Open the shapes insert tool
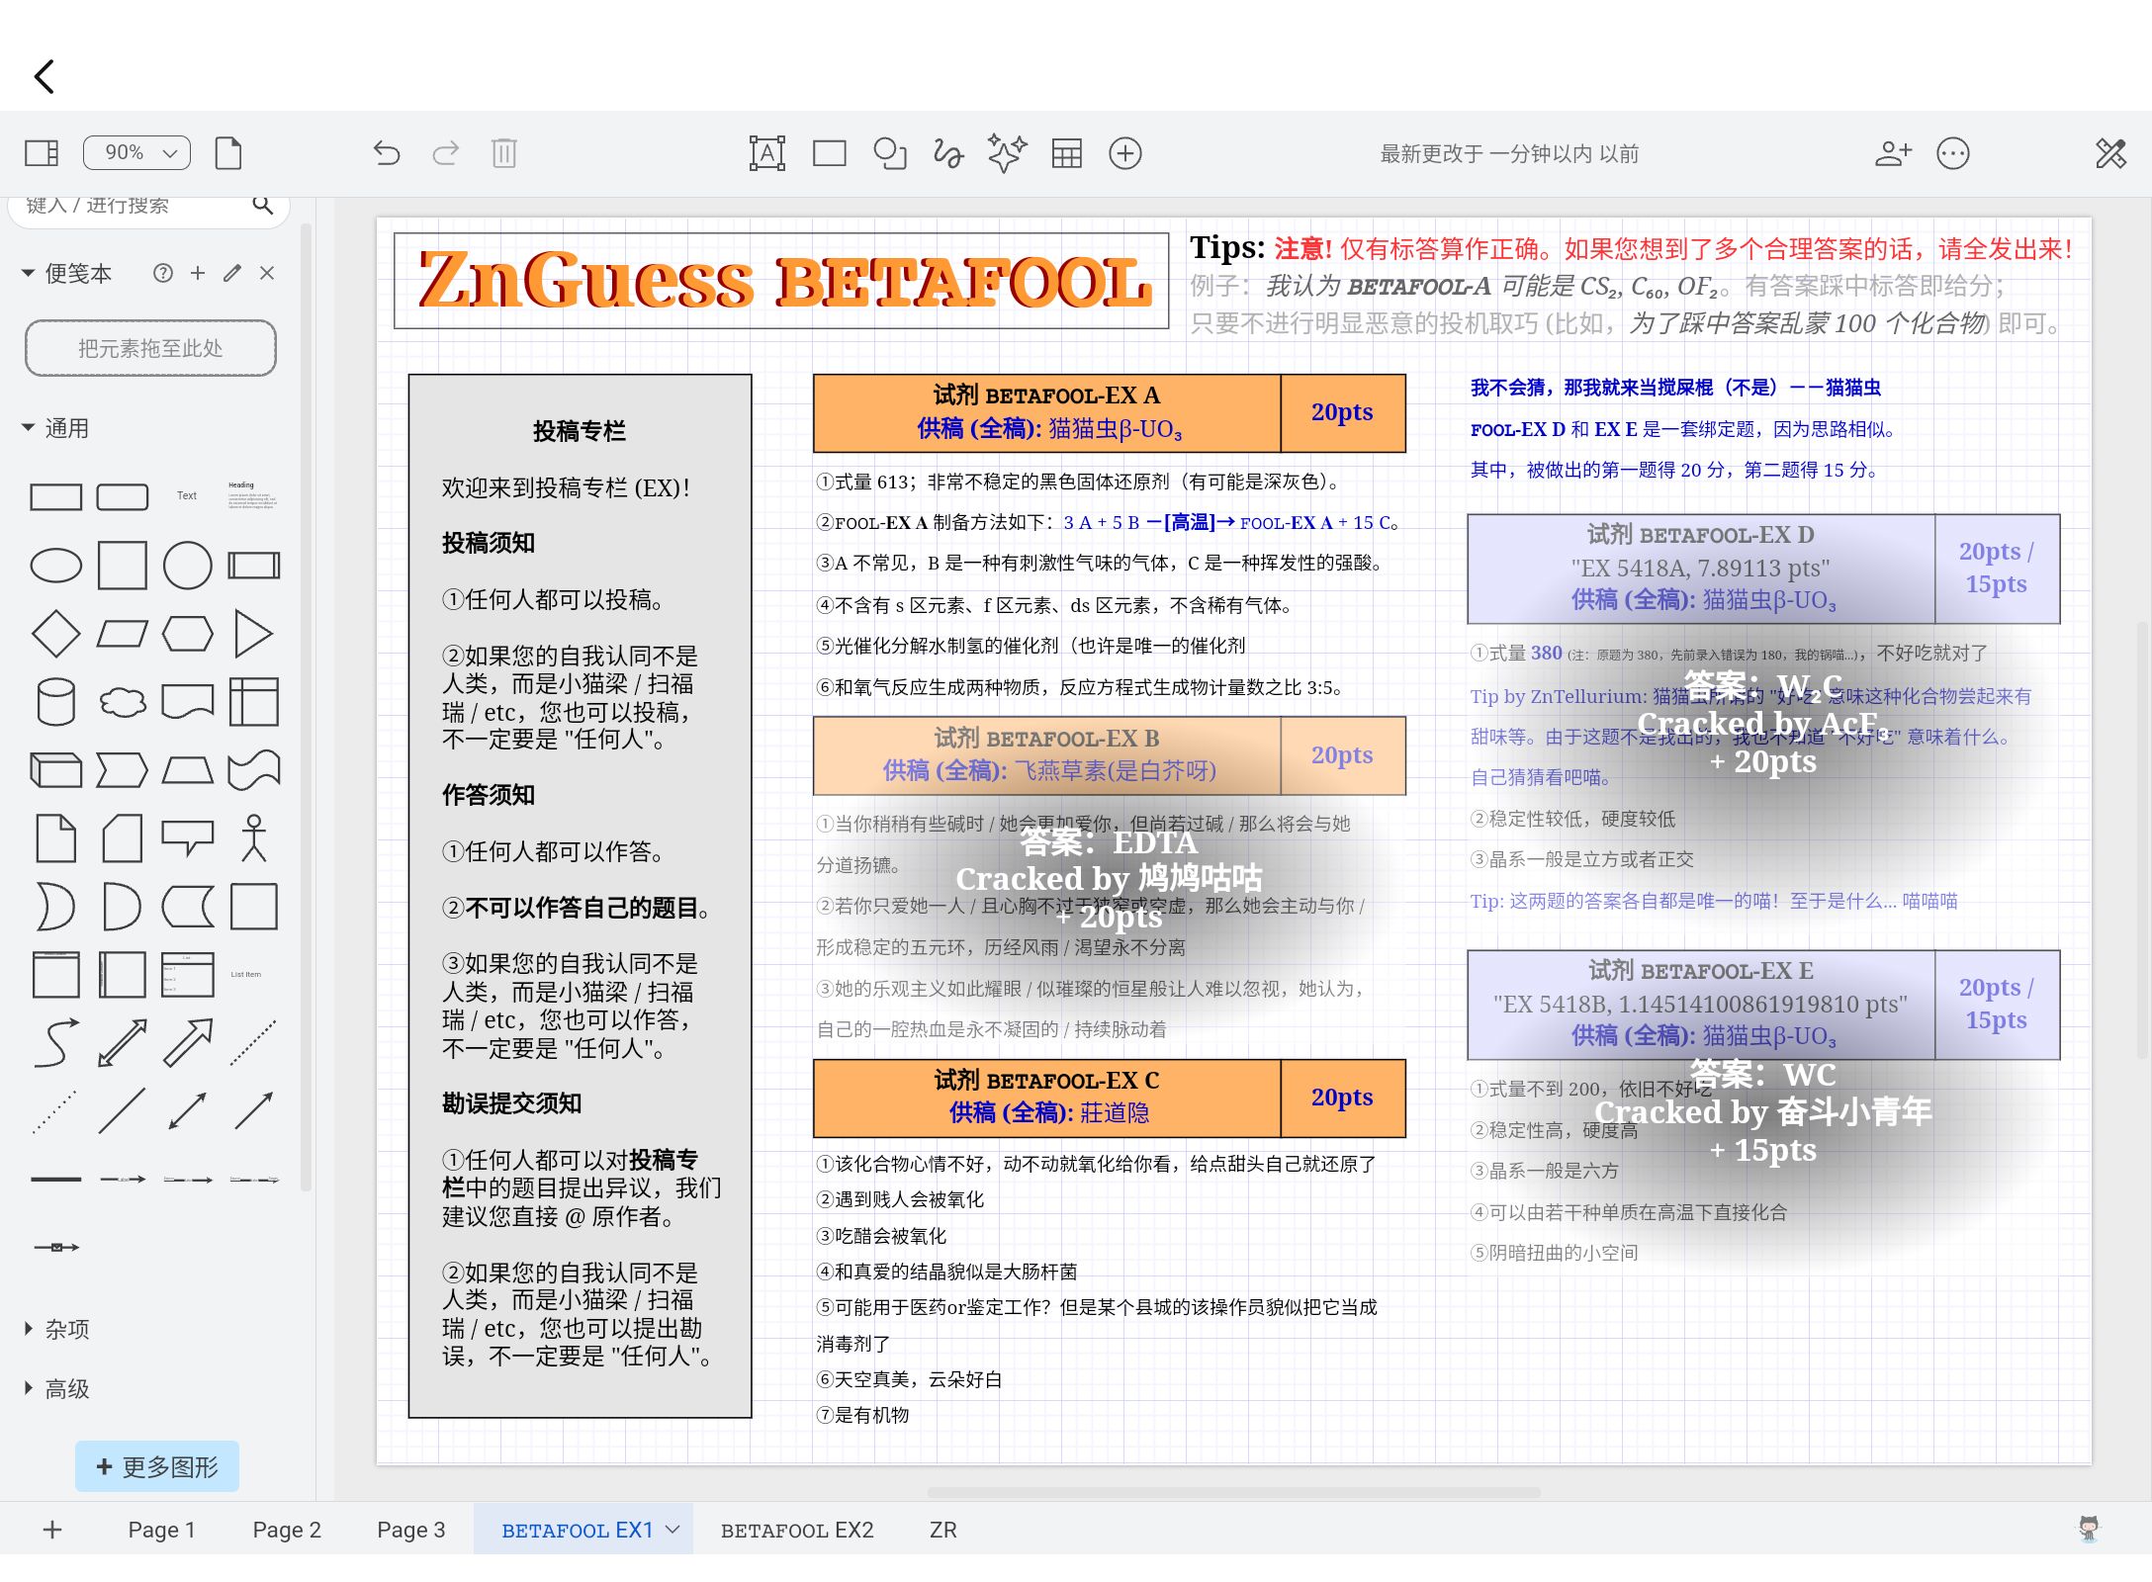The image size is (2152, 1582). (890, 153)
